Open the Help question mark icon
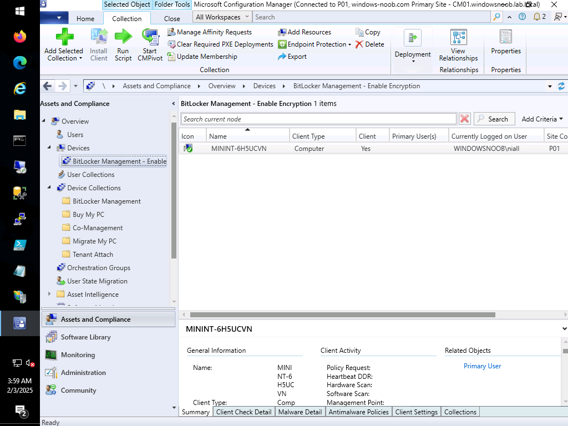 click(x=522, y=17)
